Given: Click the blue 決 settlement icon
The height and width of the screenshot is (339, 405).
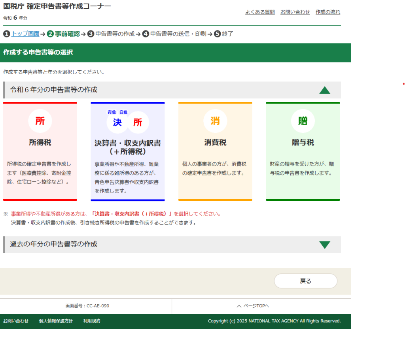Looking at the screenshot, I should click(117, 122).
